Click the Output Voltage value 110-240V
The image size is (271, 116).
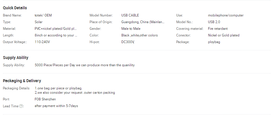click(x=42, y=42)
